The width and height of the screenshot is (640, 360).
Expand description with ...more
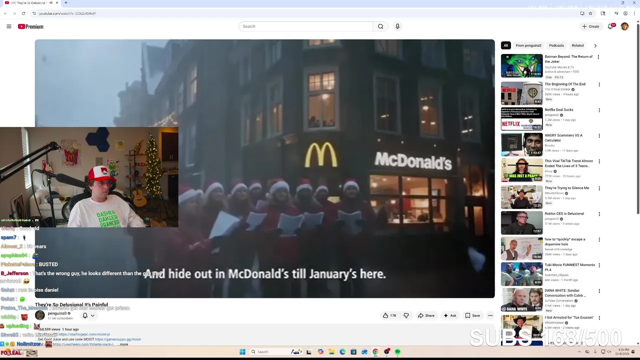pos(123,344)
